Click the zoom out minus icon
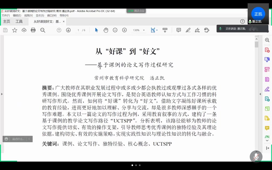 [115, 30]
